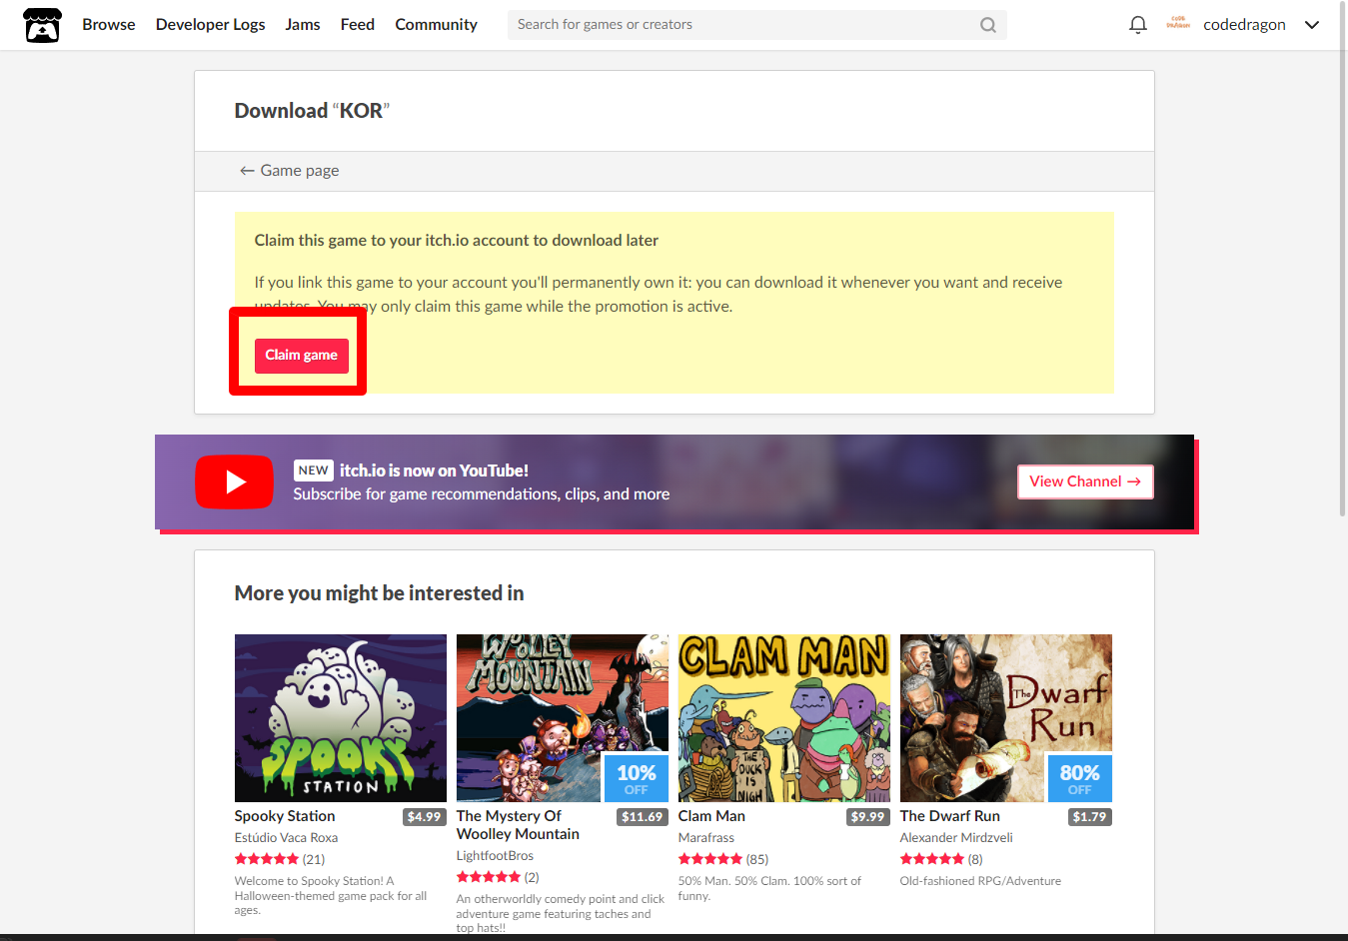The height and width of the screenshot is (941, 1348).
Task: Click Woolley Mountain star rating
Action: (x=489, y=877)
